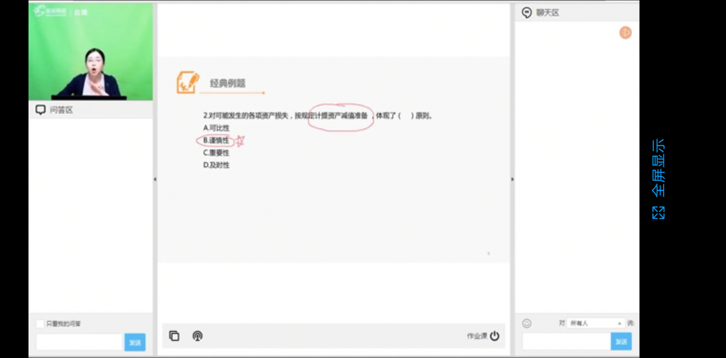The width and height of the screenshot is (726, 358).
Task: Enable 只看我的问答 checkbox
Action: (x=40, y=324)
